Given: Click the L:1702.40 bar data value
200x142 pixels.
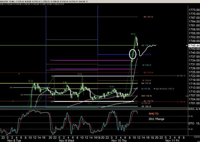Looking at the screenshot, I should pos(26,4).
